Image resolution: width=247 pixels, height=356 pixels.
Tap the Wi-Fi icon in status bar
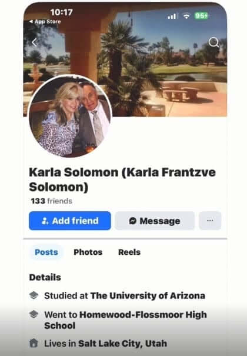(x=186, y=16)
